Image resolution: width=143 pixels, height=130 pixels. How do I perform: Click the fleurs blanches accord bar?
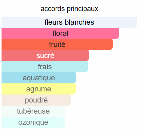pos(69,22)
